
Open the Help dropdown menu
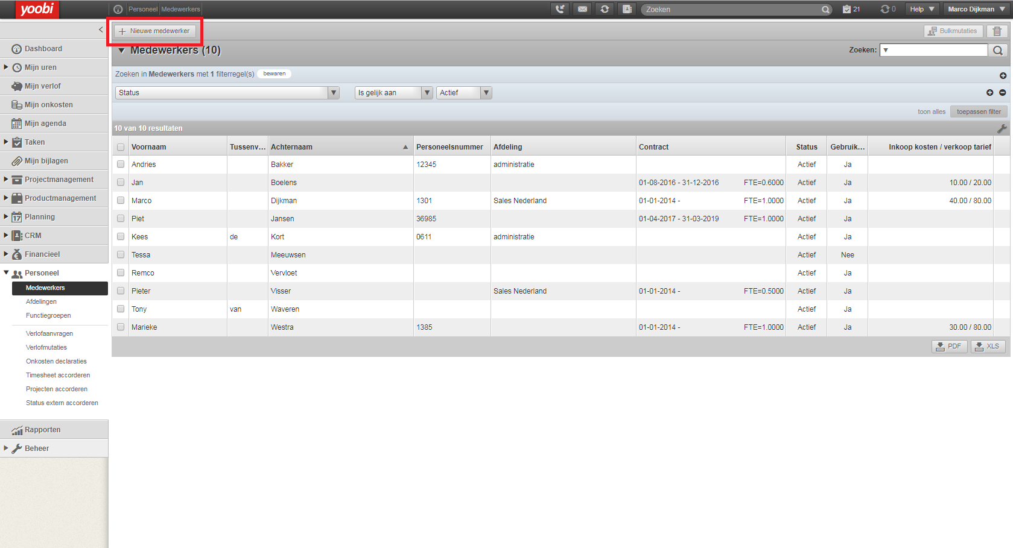tap(922, 9)
